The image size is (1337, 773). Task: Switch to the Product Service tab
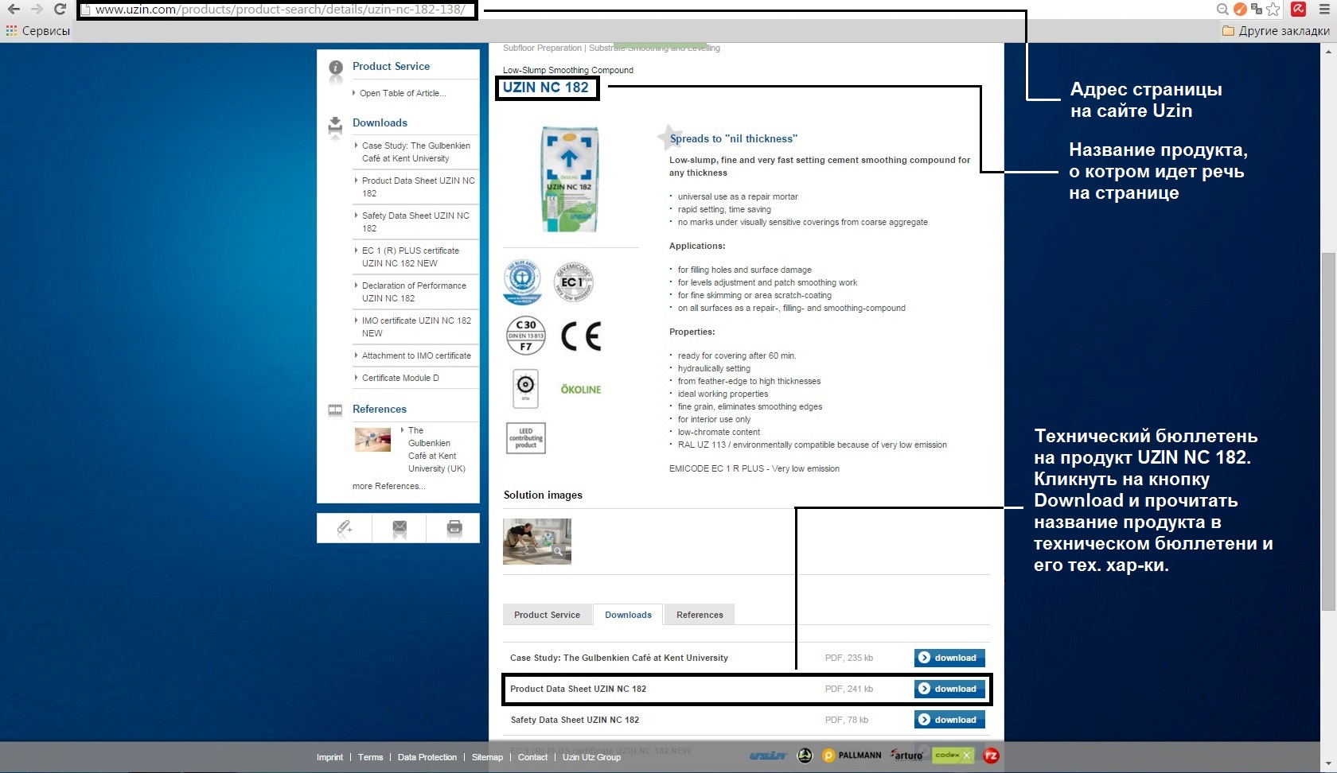pos(547,615)
